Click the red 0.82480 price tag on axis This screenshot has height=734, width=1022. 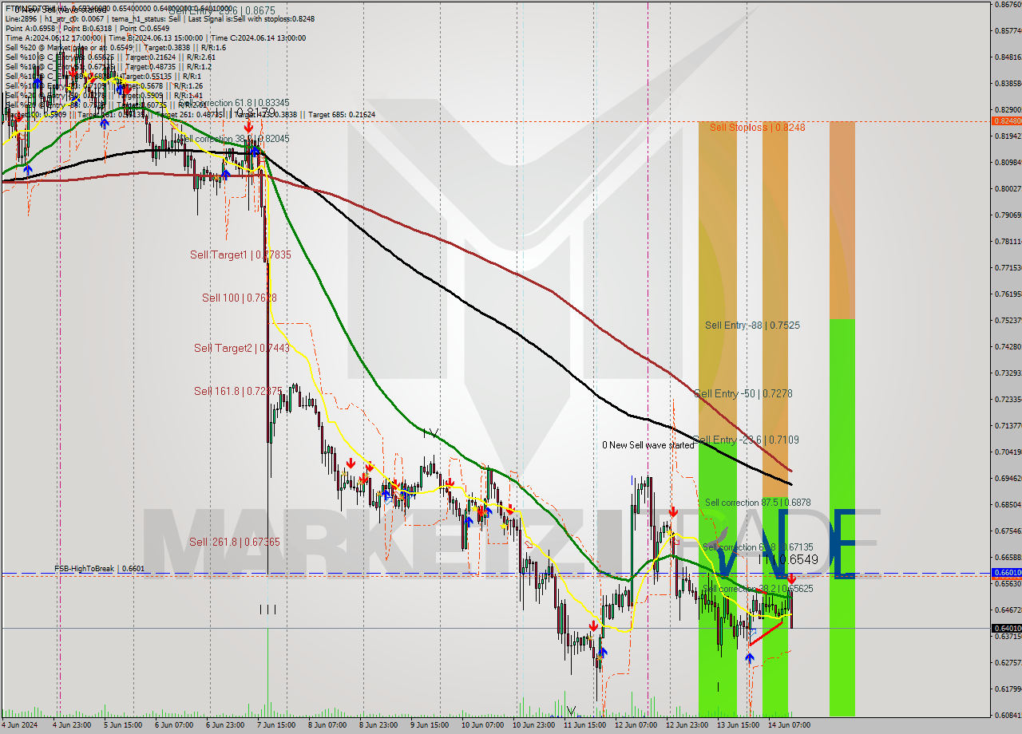click(x=1006, y=121)
